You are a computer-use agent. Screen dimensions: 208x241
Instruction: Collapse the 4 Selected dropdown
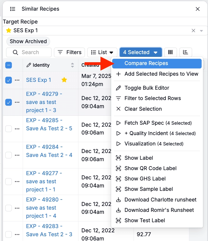click(141, 52)
